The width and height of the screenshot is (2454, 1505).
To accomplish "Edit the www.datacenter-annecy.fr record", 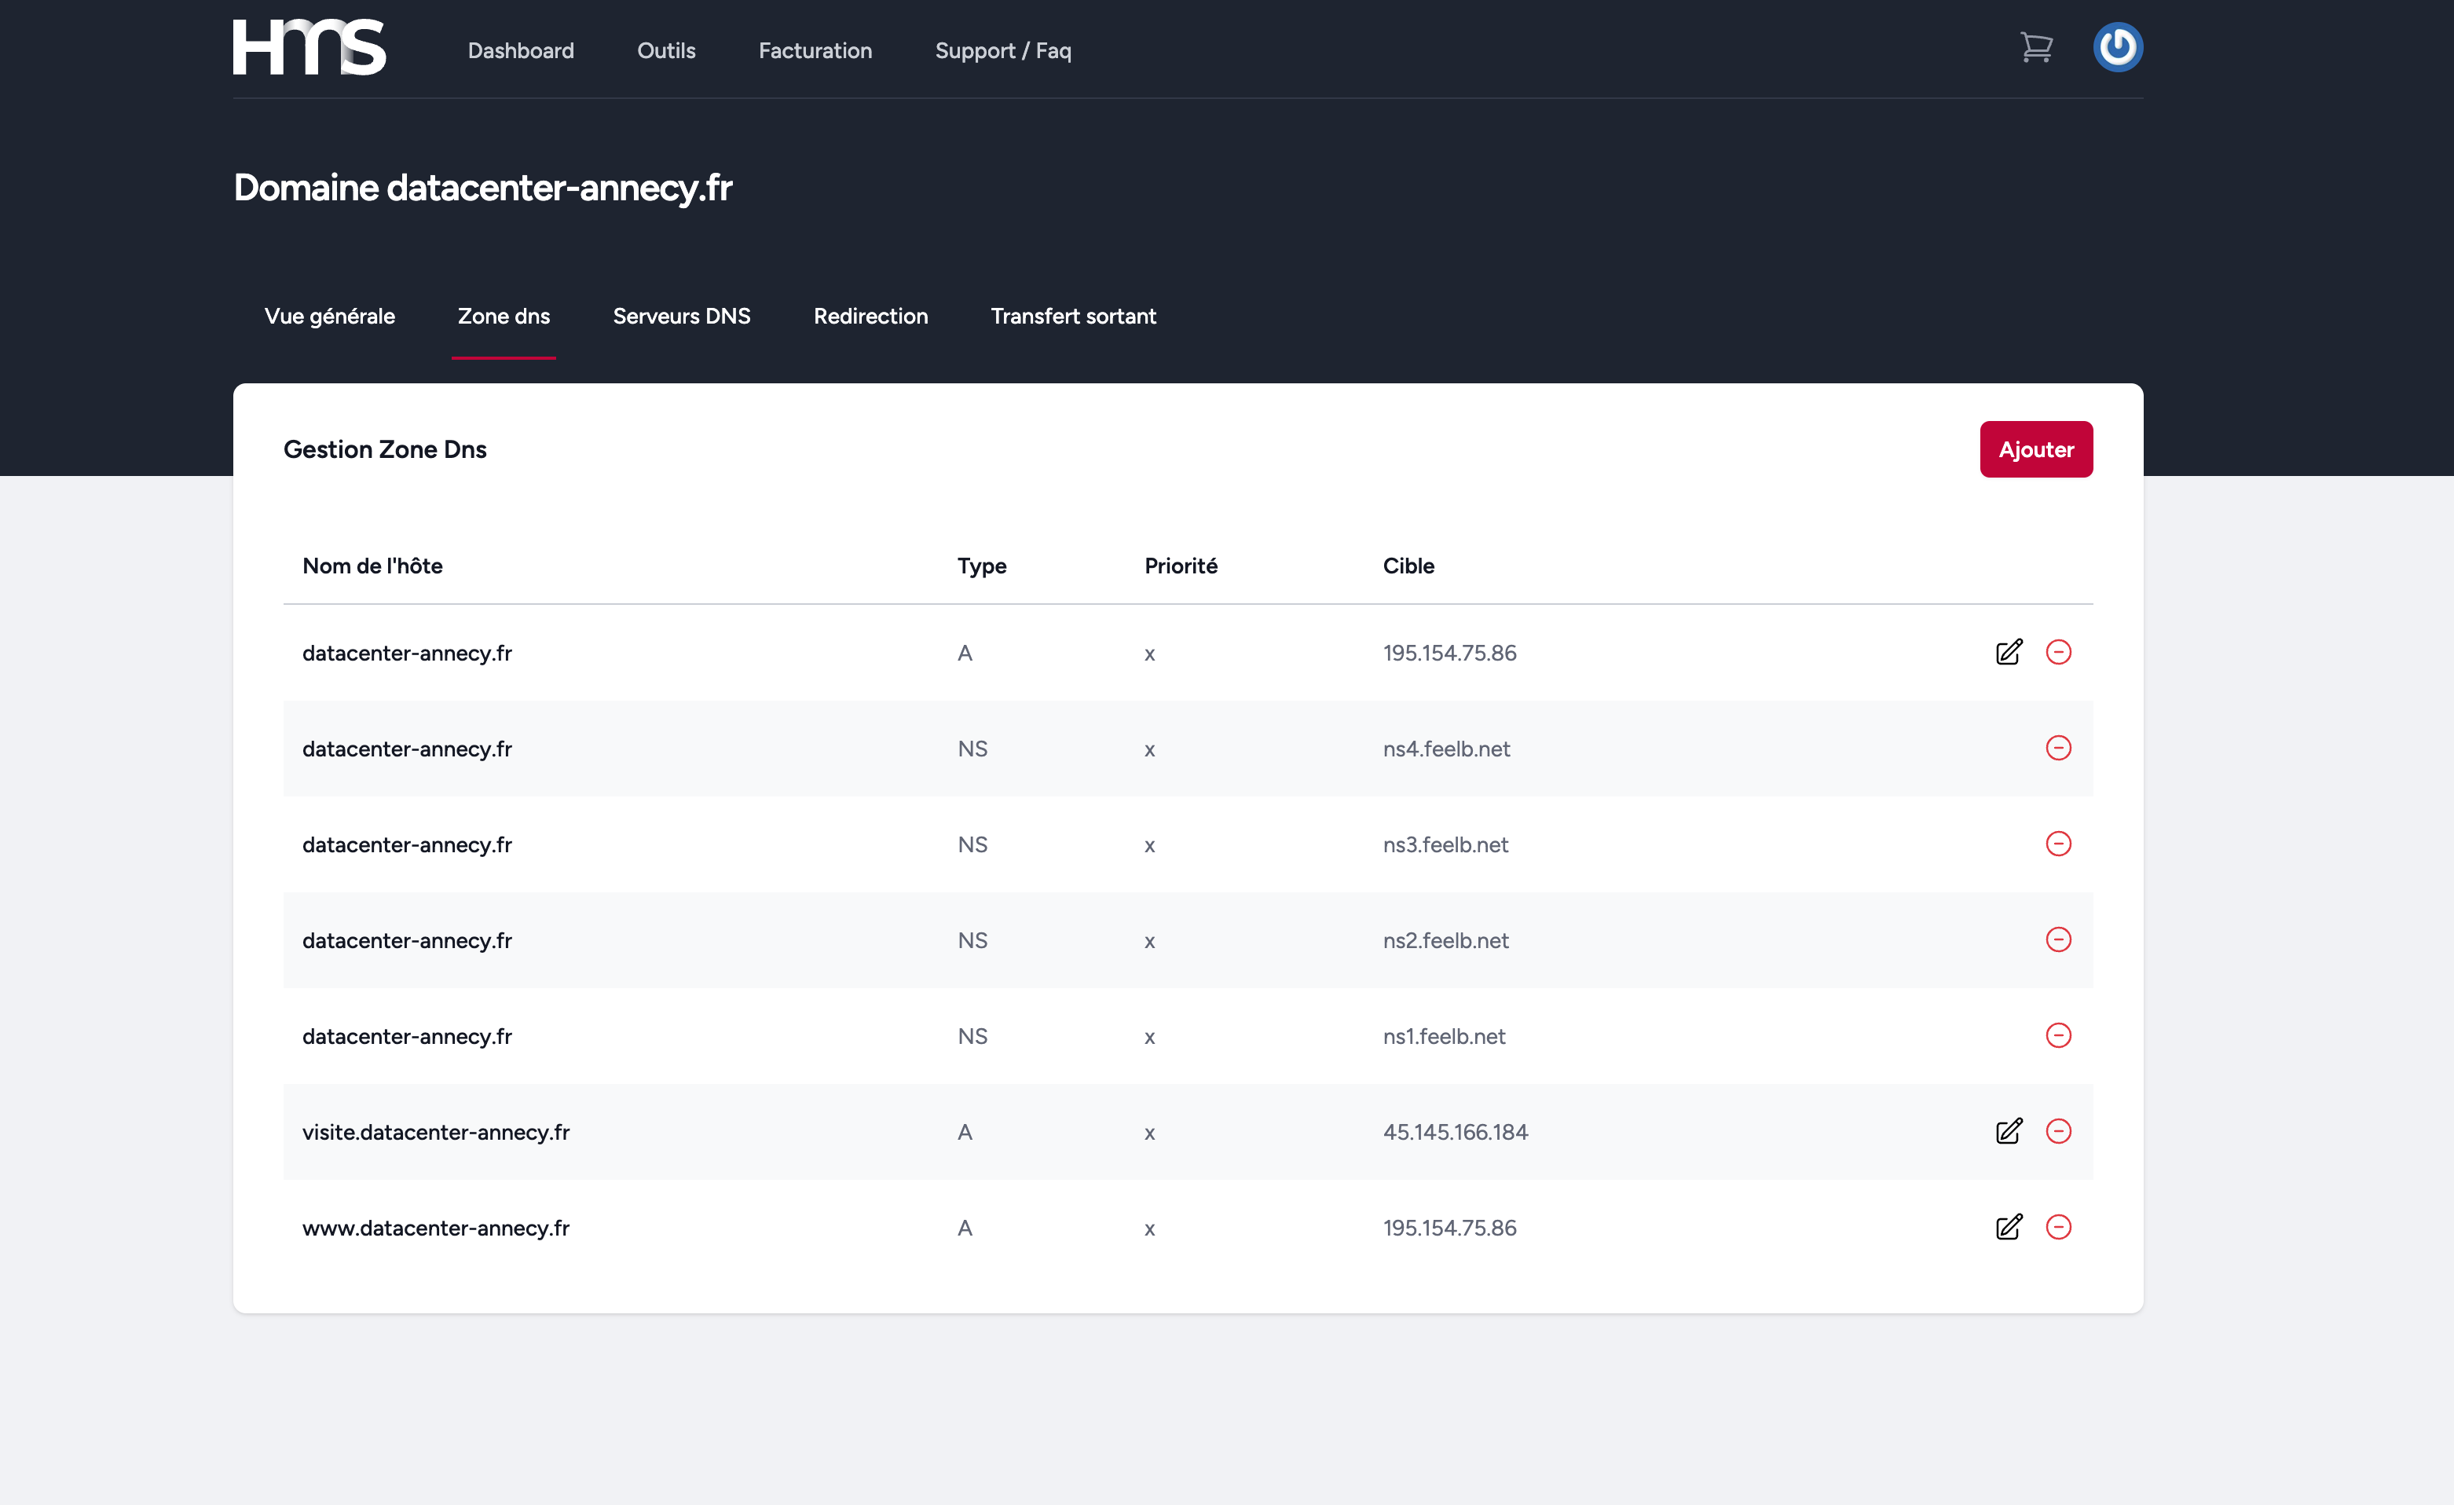I will tap(2009, 1227).
